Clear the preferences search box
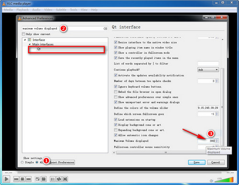Screen dimensions: 239x185 coord(105,29)
